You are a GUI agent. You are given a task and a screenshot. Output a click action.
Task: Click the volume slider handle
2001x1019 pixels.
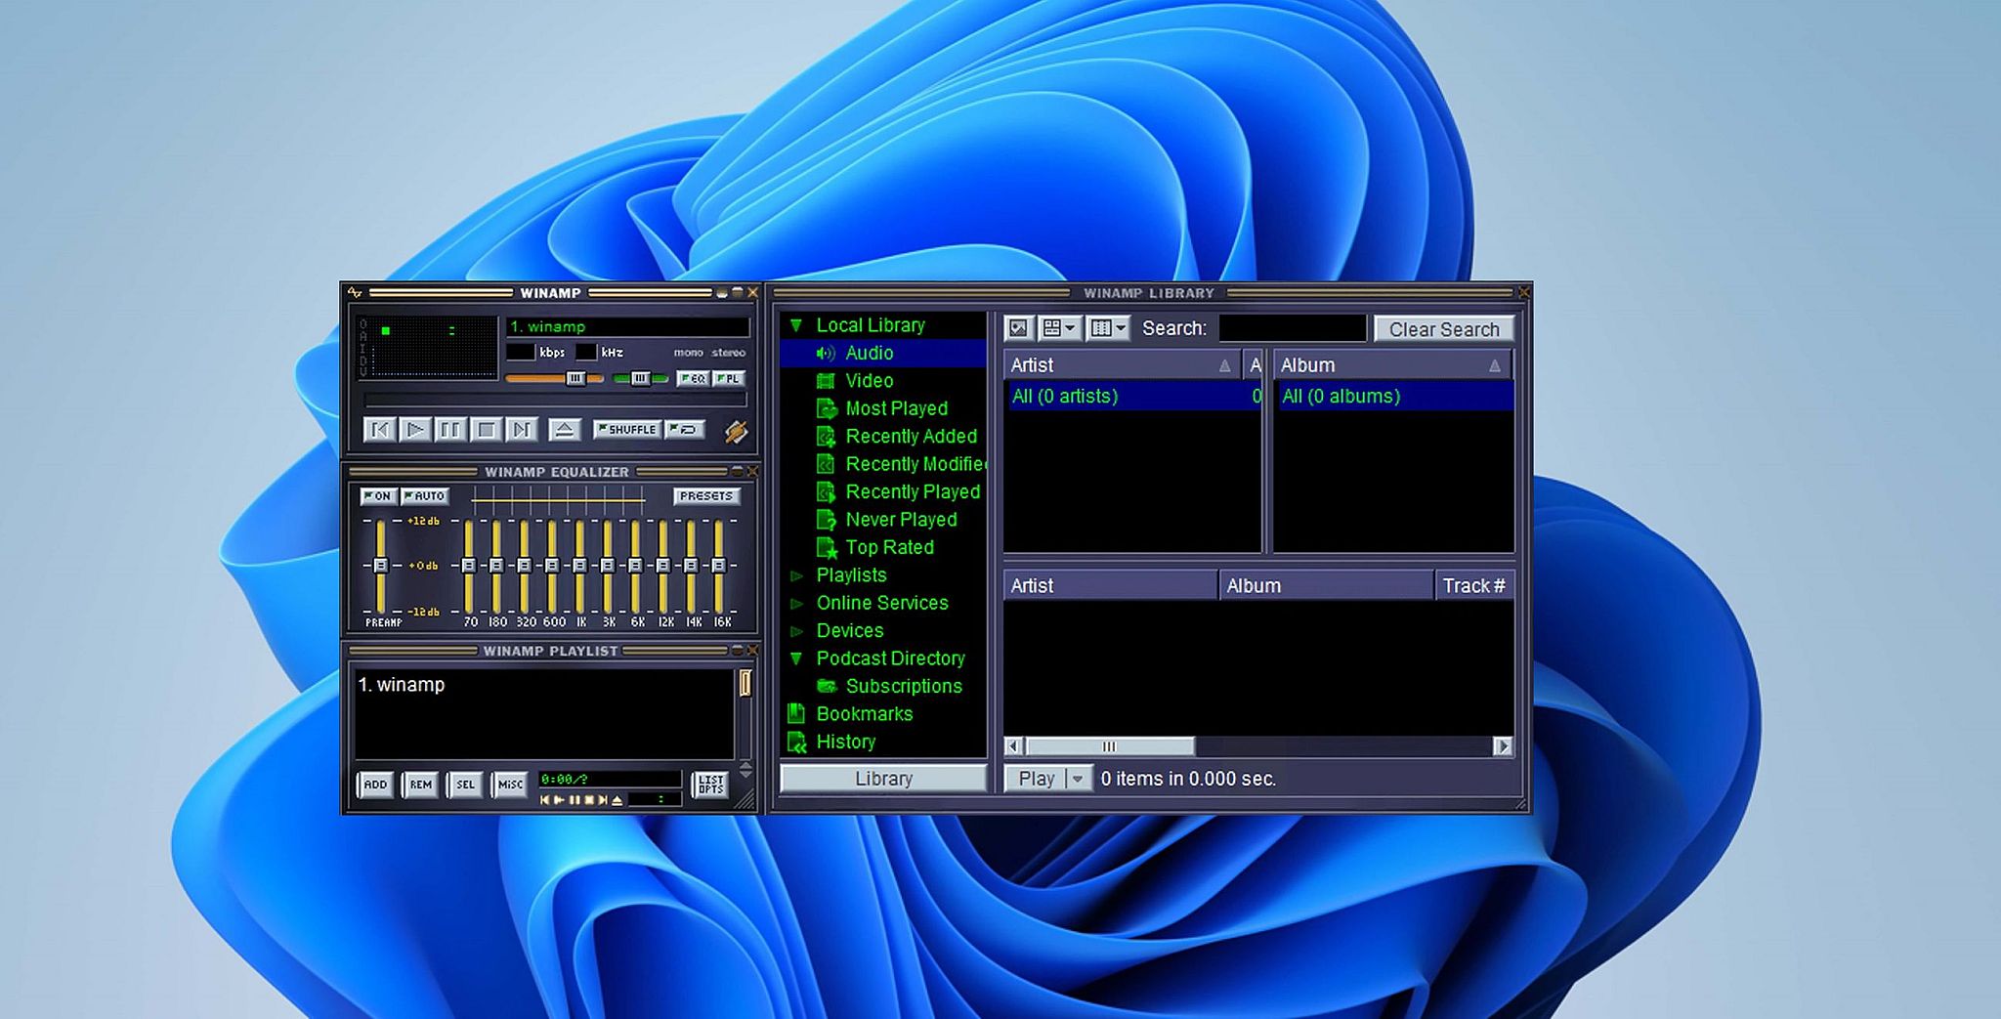[575, 378]
